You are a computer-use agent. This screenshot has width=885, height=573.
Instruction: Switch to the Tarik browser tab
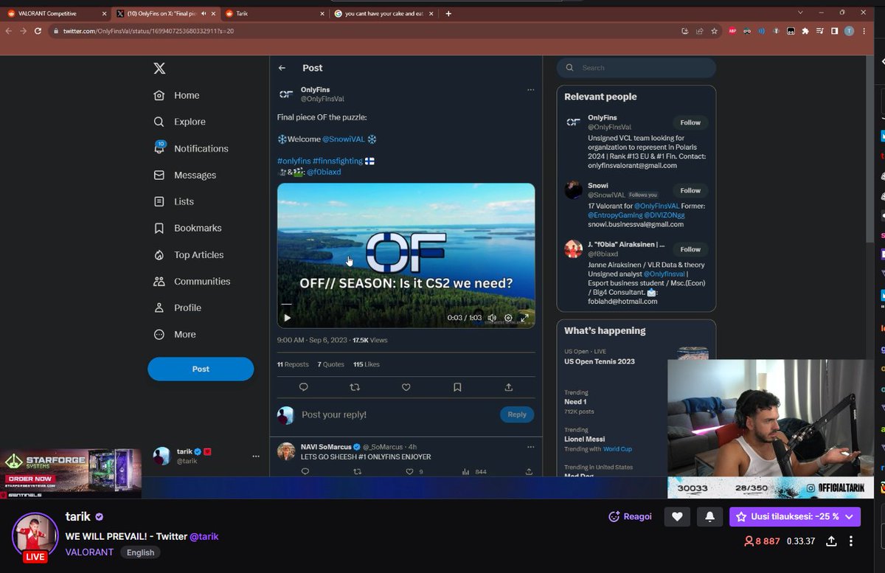[x=273, y=13]
